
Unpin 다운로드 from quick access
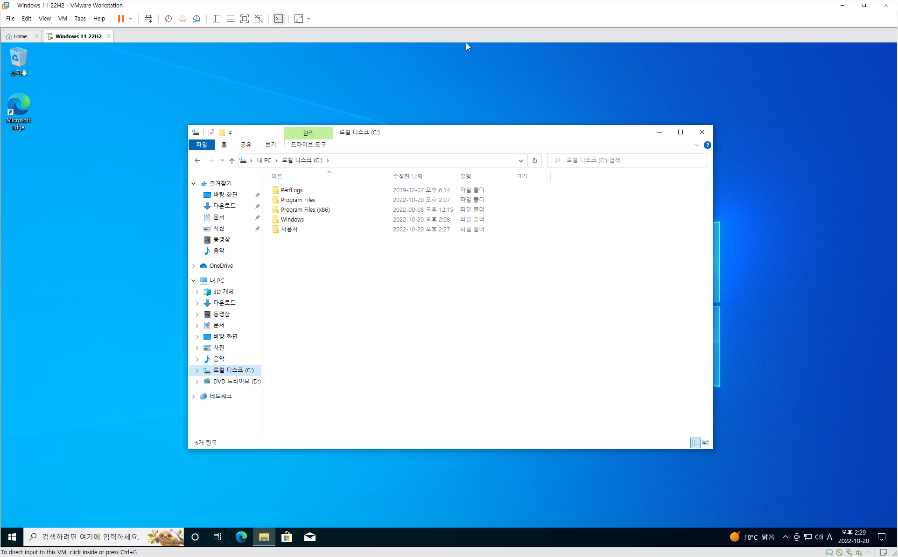pos(257,206)
